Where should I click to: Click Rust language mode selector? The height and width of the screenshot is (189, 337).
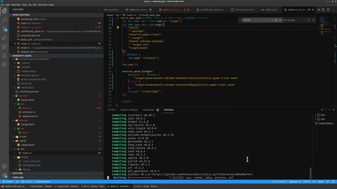321,182
